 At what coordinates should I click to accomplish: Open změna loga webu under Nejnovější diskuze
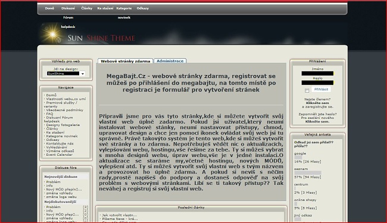pyautogui.click(x=61, y=197)
